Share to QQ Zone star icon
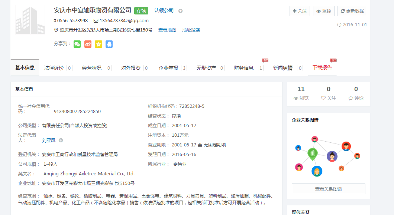This screenshot has height=215, width=394. [x=98, y=44]
